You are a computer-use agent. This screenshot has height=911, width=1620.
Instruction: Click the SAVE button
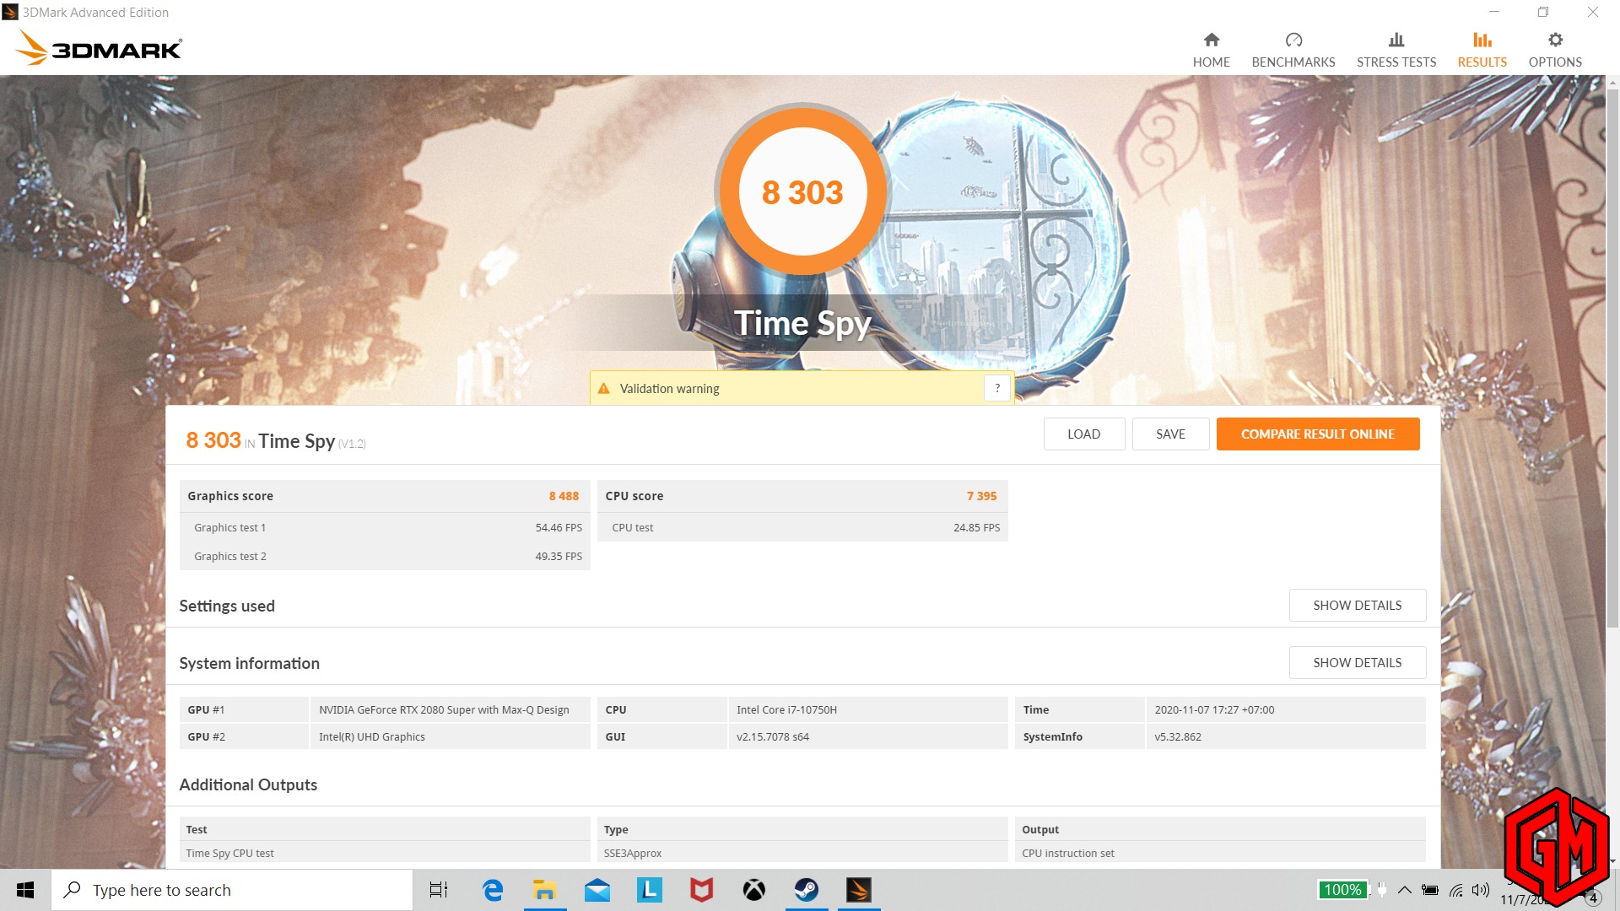pyautogui.click(x=1170, y=434)
